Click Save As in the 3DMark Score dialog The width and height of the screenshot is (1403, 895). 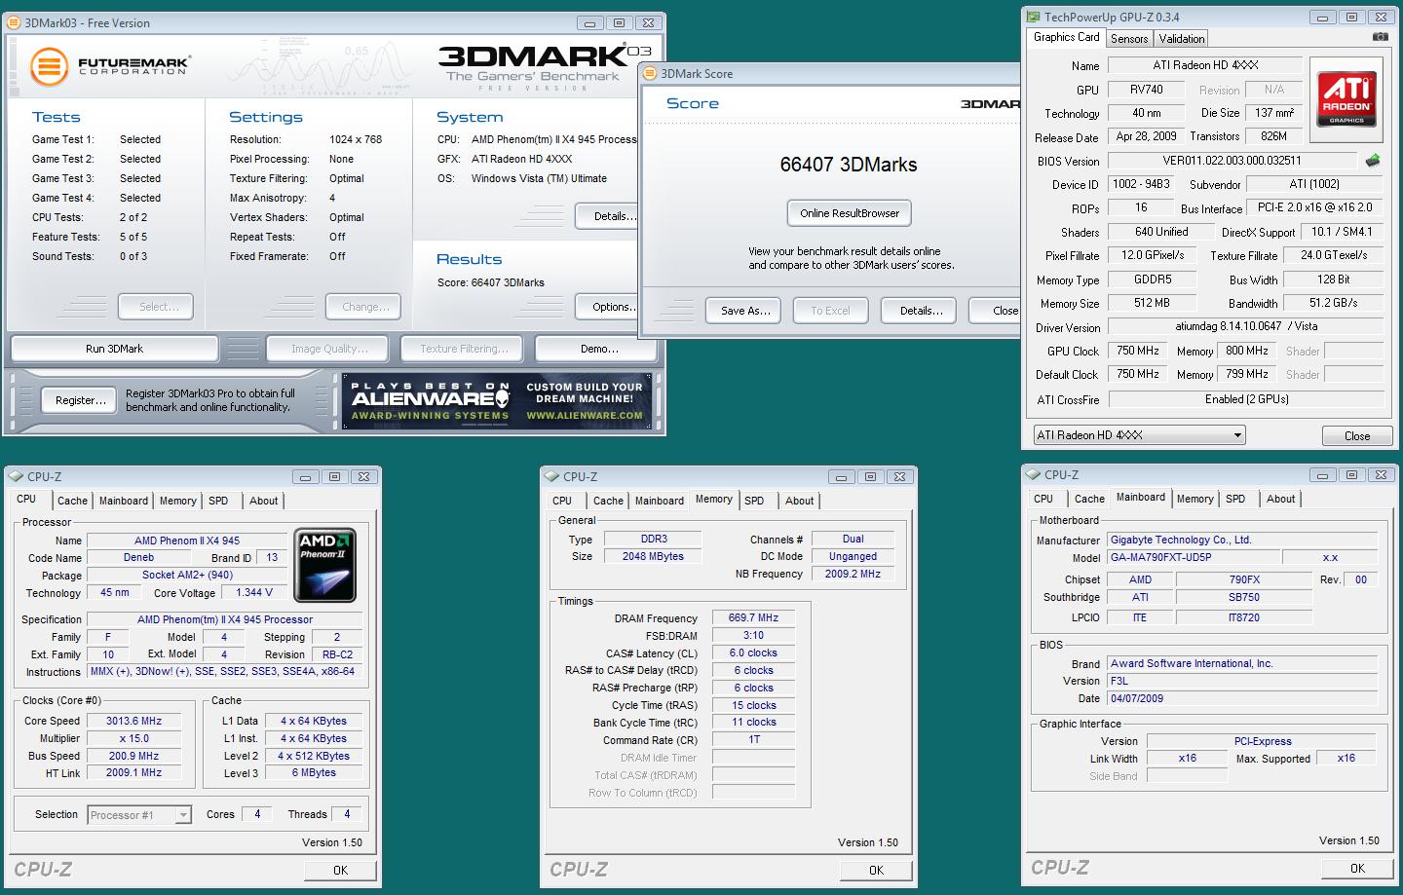(x=745, y=311)
